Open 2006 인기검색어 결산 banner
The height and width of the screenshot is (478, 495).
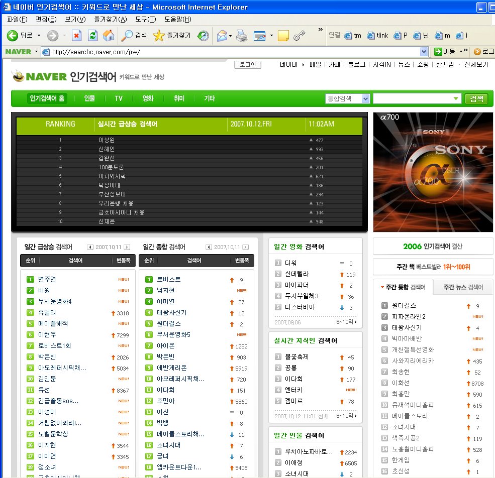pos(433,247)
